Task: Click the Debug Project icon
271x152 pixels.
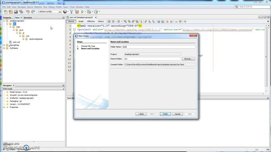Action: 89,12
